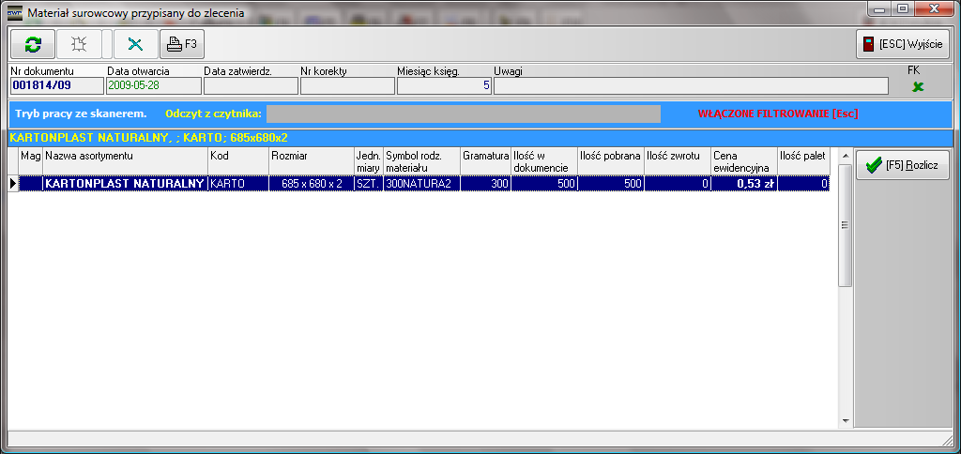Image resolution: width=961 pixels, height=454 pixels.
Task: Click the Cena ewidencyjna column header
Action: pos(742,160)
